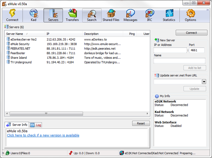
Task: Switch to the Log tab
Action: click(x=36, y=125)
